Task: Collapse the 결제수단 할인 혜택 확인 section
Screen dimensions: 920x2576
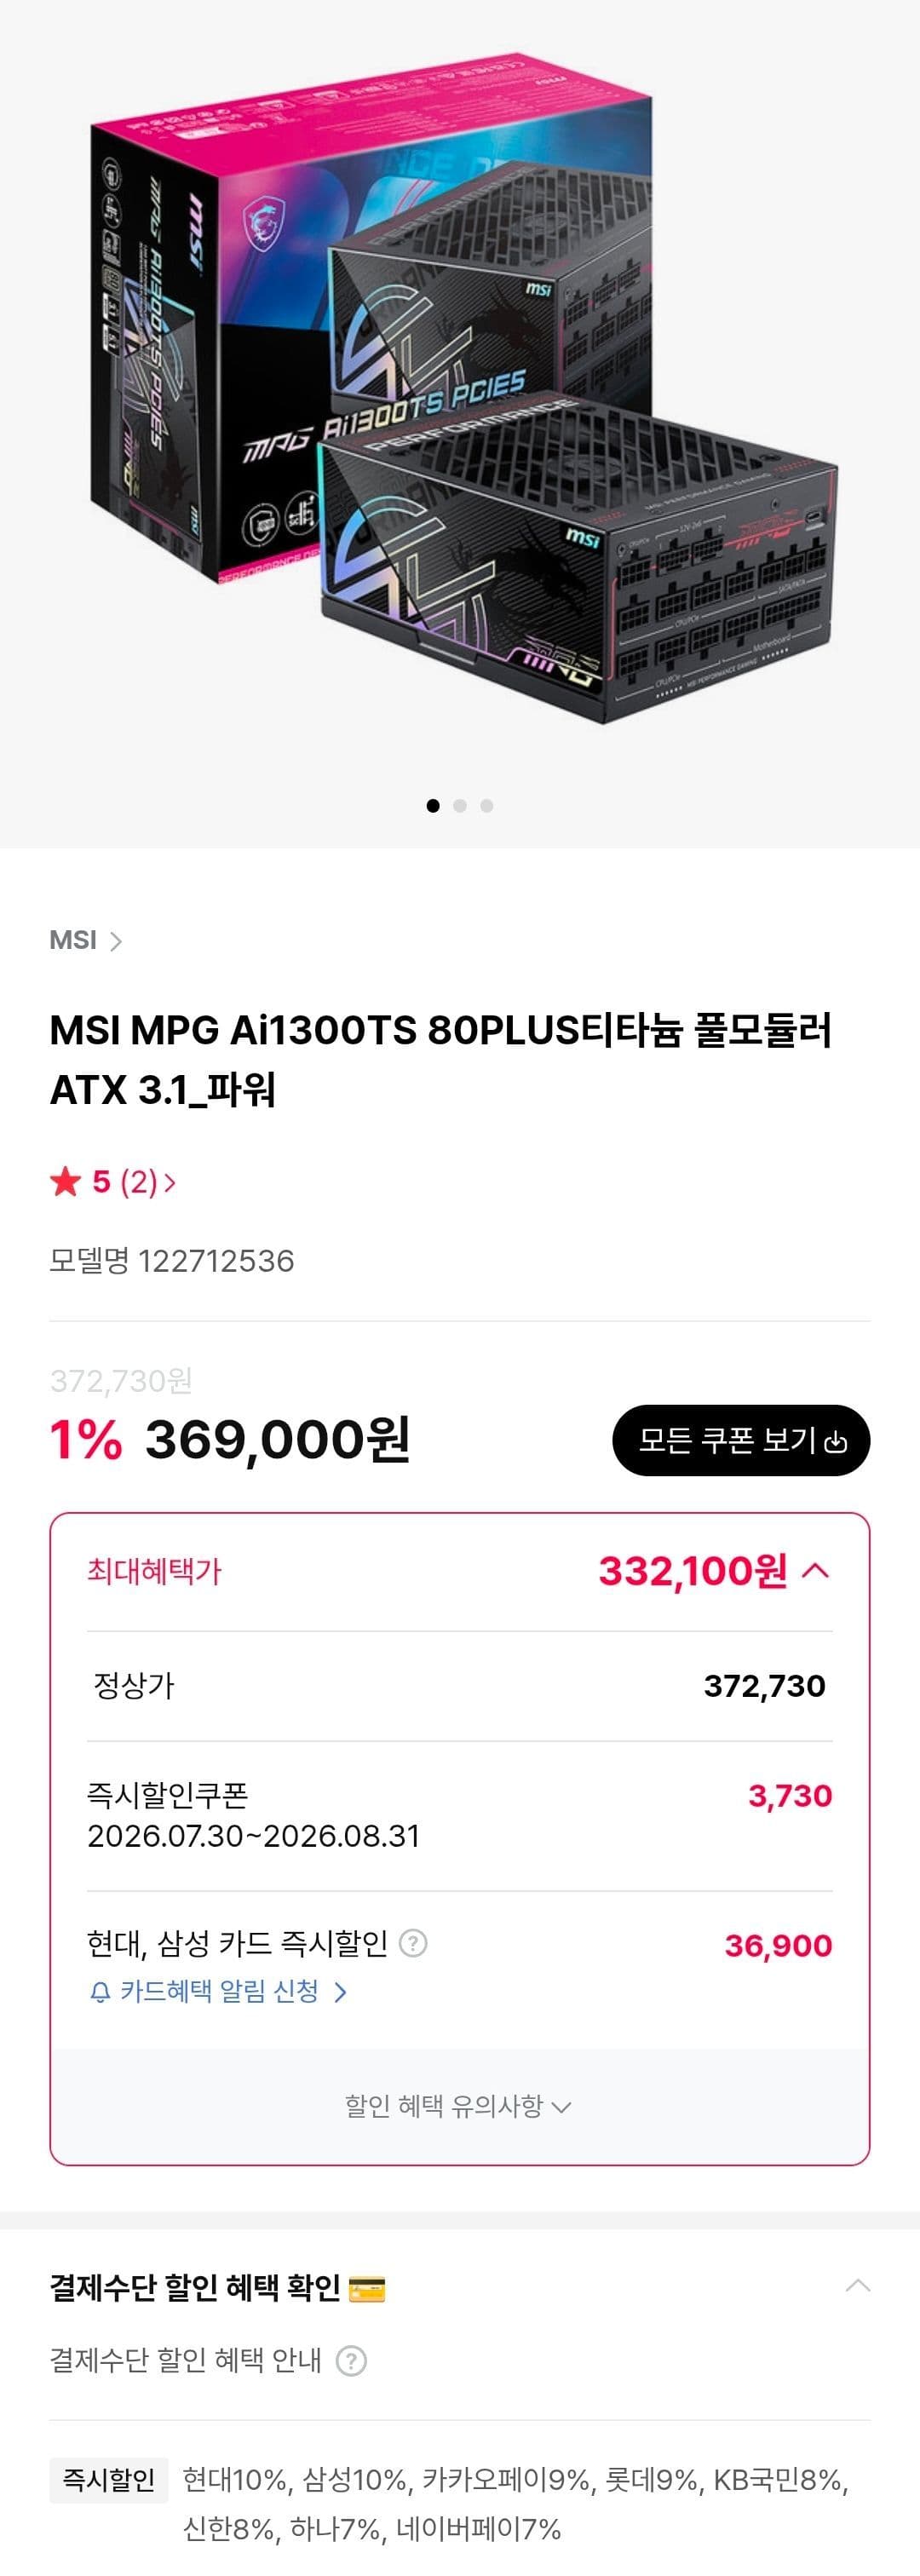Action: pyautogui.click(x=858, y=2286)
